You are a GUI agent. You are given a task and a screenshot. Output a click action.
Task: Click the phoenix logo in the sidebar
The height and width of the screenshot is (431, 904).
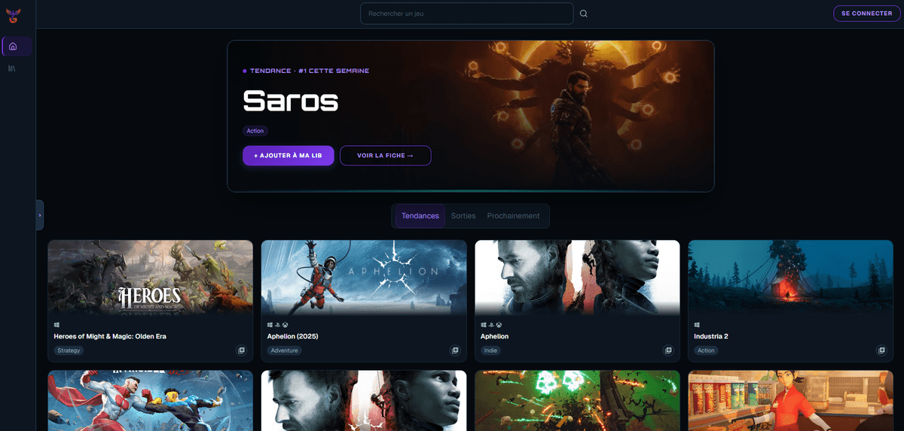[x=13, y=14]
